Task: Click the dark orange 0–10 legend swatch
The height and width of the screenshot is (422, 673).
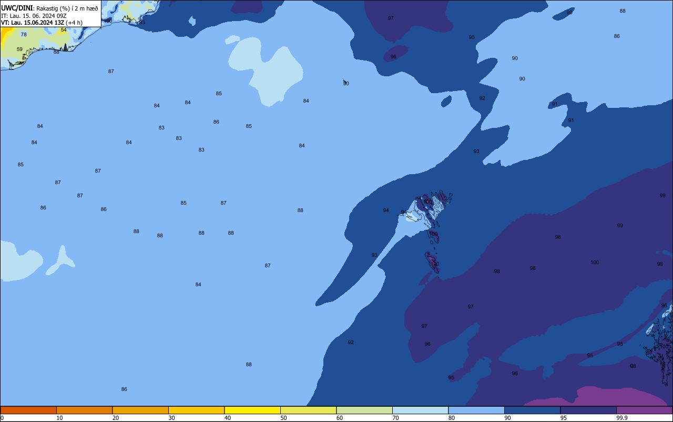Action: click(28, 410)
